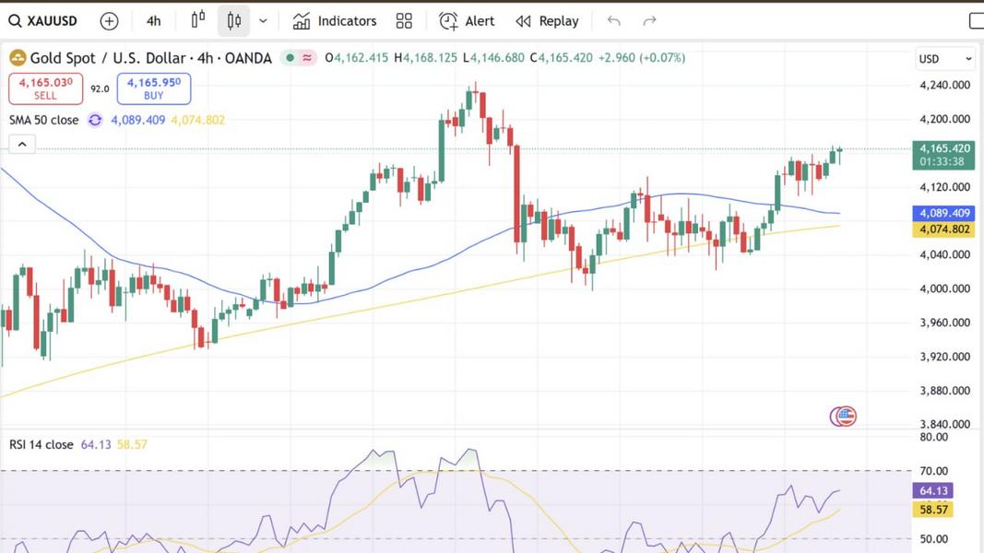Undo the last chart action
The width and height of the screenshot is (984, 553).
(614, 20)
